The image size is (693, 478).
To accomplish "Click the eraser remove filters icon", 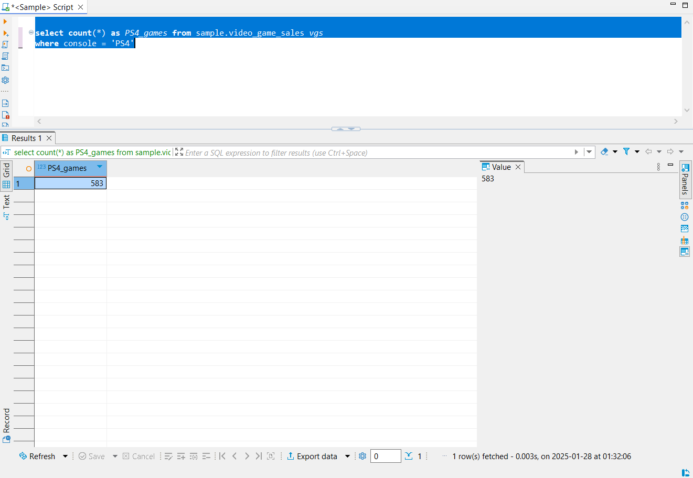I will [x=604, y=151].
